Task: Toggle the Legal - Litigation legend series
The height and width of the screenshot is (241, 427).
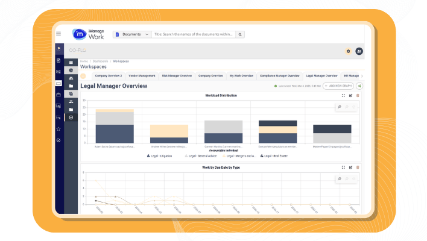Action: (160, 156)
